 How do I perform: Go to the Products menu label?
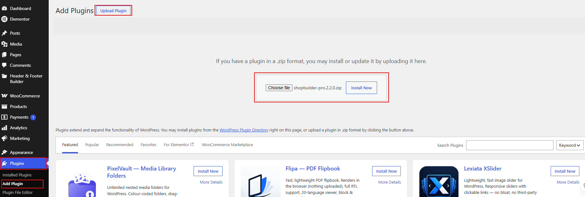click(x=18, y=106)
